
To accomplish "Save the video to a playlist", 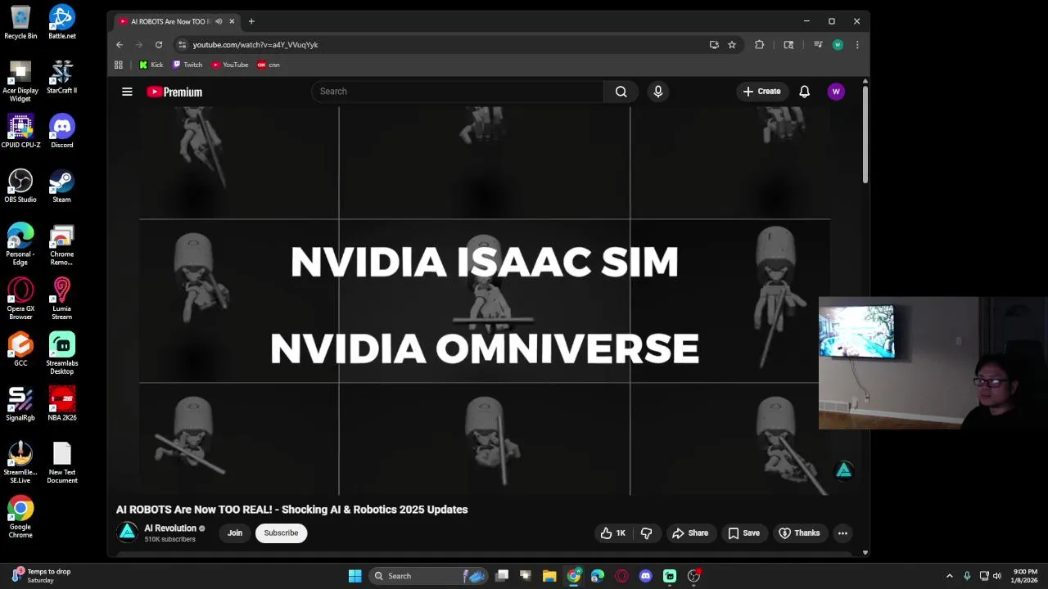I will click(x=744, y=533).
